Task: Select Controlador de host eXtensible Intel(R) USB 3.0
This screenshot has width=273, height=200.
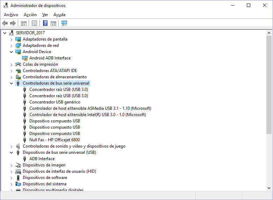Action: pyautogui.click(x=88, y=115)
